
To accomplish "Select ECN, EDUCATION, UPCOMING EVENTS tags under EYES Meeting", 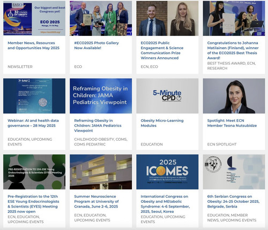I will (26, 219).
